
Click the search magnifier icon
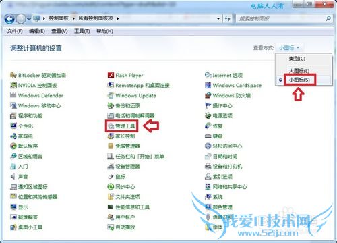coord(328,18)
